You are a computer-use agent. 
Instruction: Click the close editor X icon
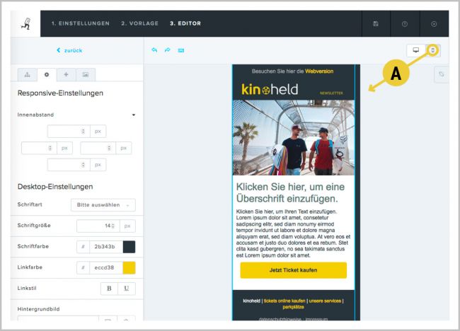click(434, 23)
